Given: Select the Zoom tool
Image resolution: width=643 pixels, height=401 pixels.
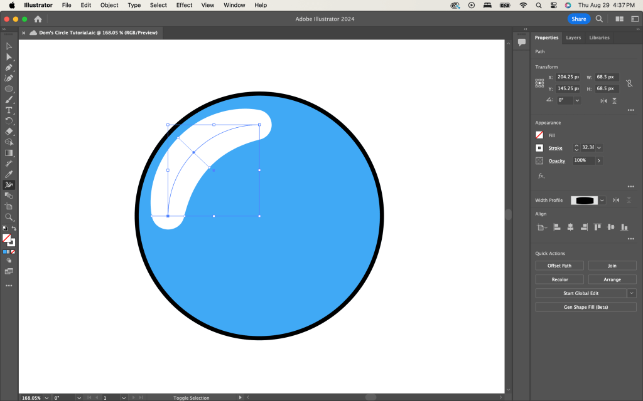Looking at the screenshot, I should click(x=9, y=217).
